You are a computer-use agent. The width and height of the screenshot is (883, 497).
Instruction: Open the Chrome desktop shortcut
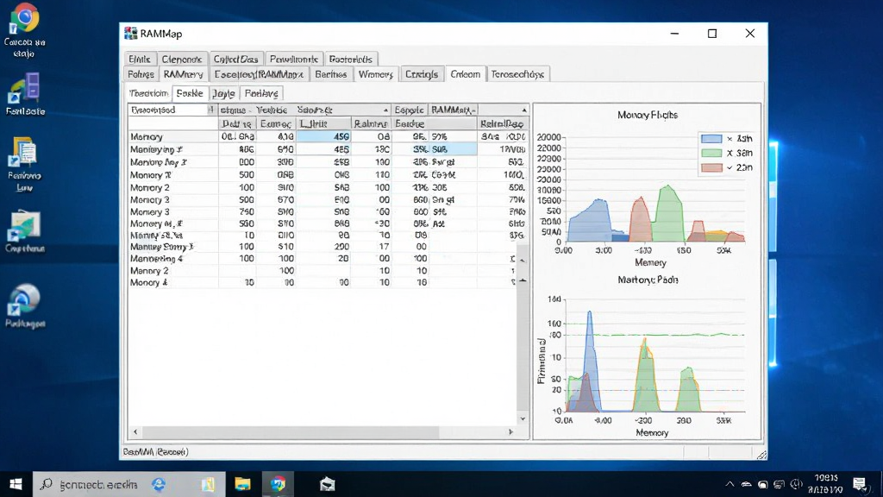(24, 19)
